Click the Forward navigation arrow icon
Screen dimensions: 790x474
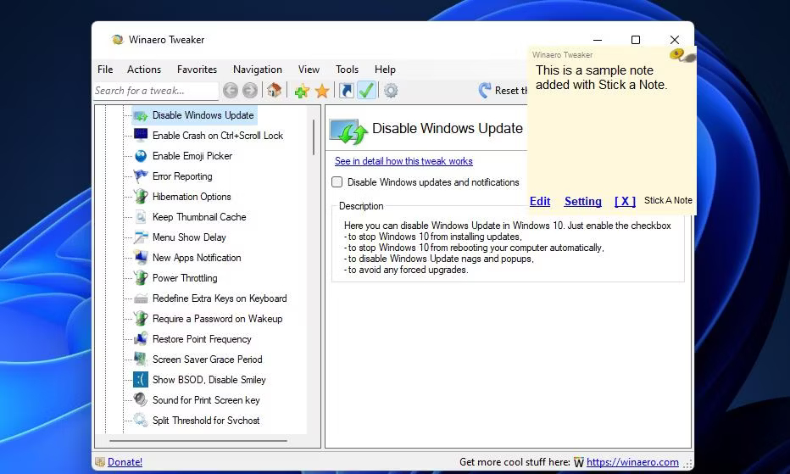pyautogui.click(x=249, y=91)
